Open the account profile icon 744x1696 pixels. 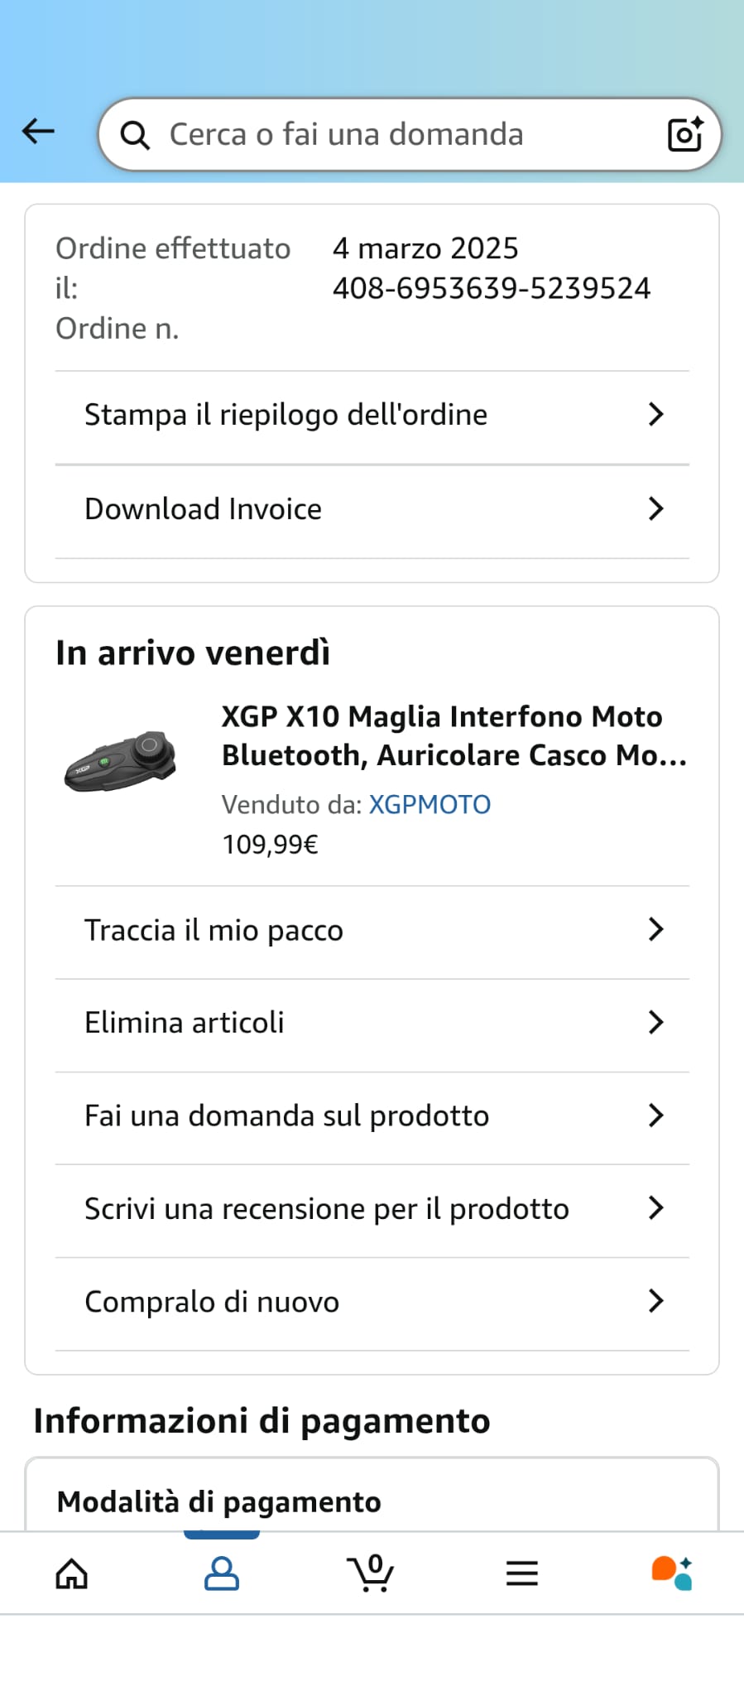coord(222,1573)
